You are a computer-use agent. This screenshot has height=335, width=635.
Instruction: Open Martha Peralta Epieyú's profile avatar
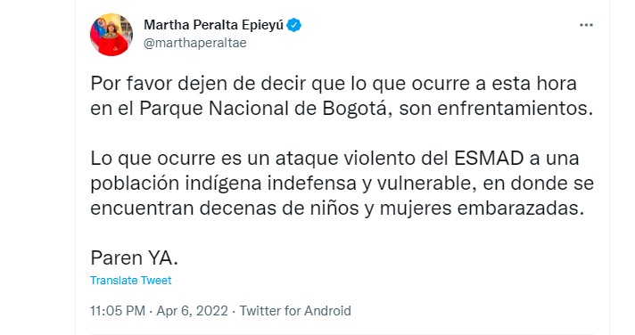[x=111, y=35]
